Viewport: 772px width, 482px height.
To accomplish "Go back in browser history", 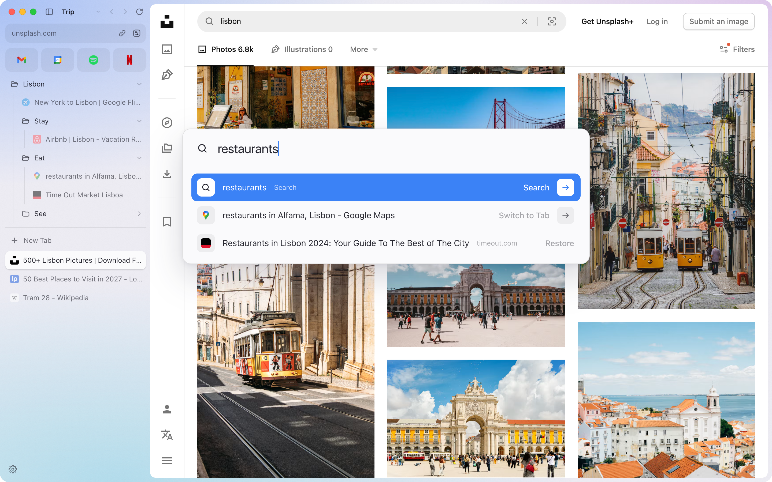I will (112, 12).
